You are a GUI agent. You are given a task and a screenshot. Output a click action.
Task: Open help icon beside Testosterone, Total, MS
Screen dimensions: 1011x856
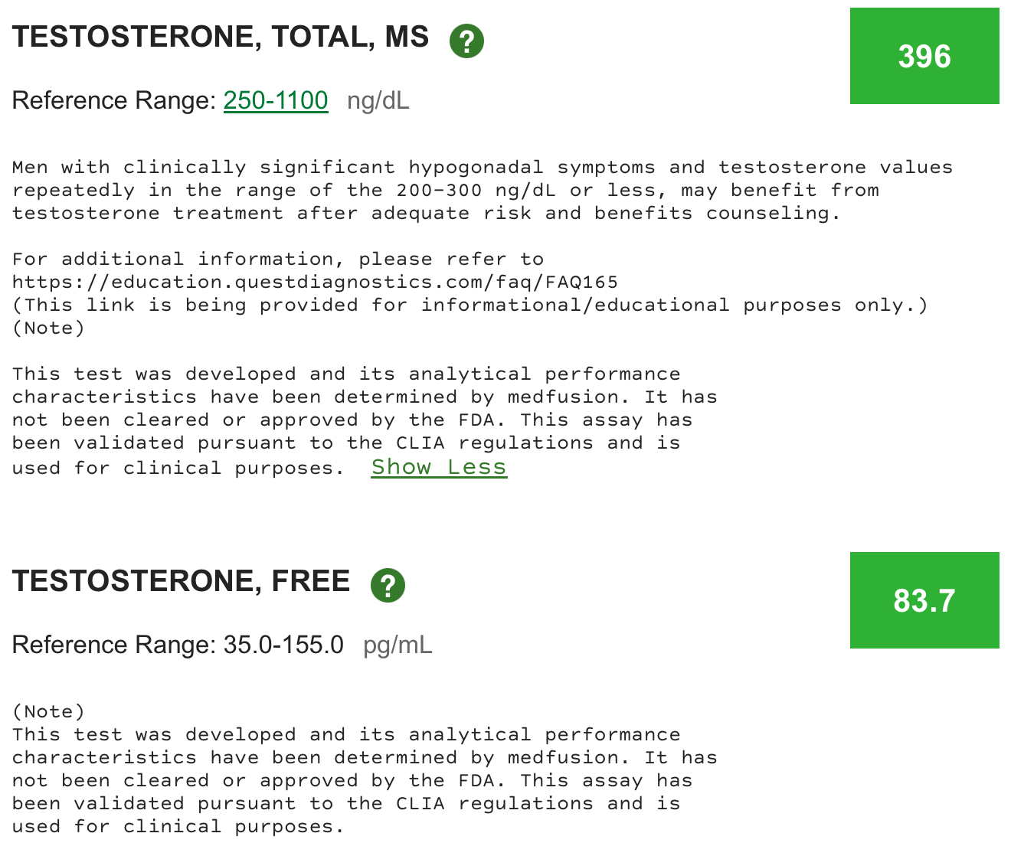(466, 41)
